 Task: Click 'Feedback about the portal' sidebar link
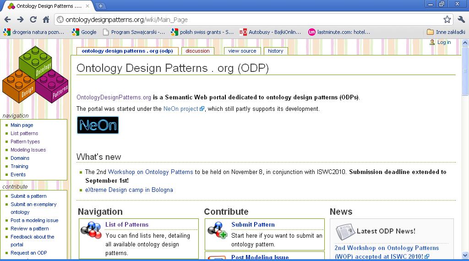tap(33, 241)
